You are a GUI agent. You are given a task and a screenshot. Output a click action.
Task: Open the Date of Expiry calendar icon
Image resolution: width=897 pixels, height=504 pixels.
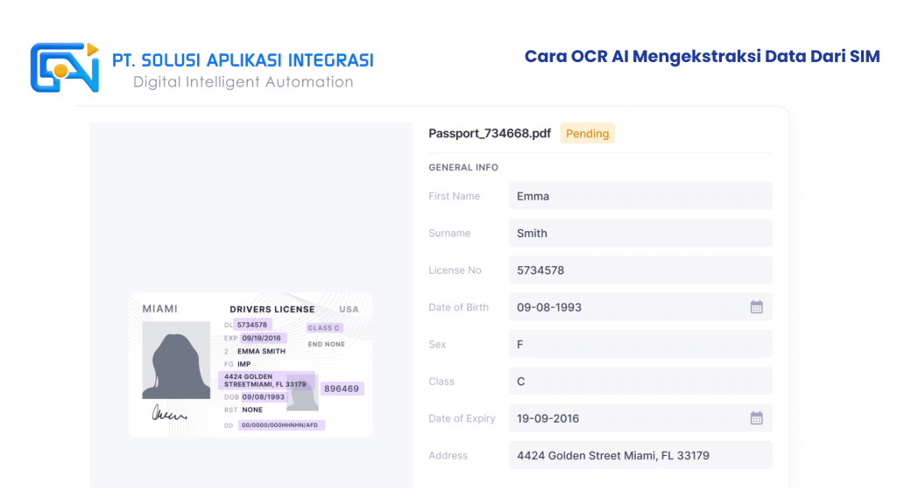(x=756, y=418)
